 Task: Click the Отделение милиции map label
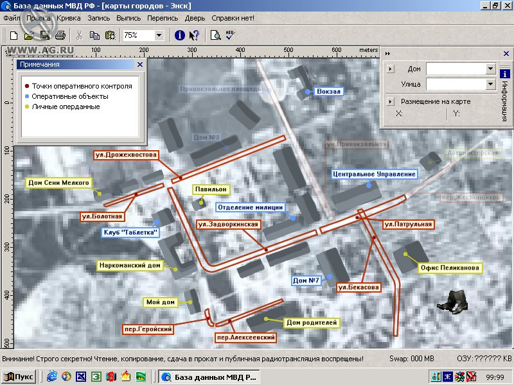coord(251,207)
